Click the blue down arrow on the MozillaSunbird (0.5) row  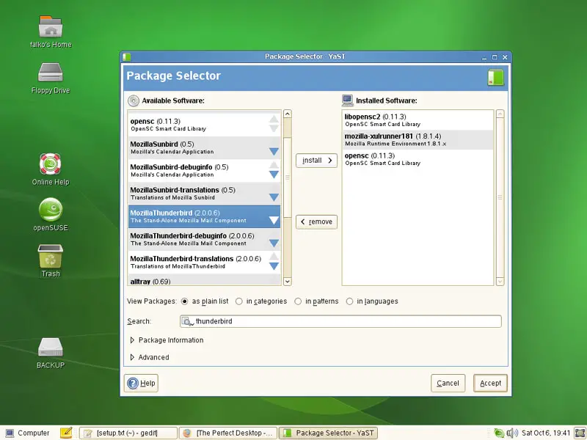(274, 151)
